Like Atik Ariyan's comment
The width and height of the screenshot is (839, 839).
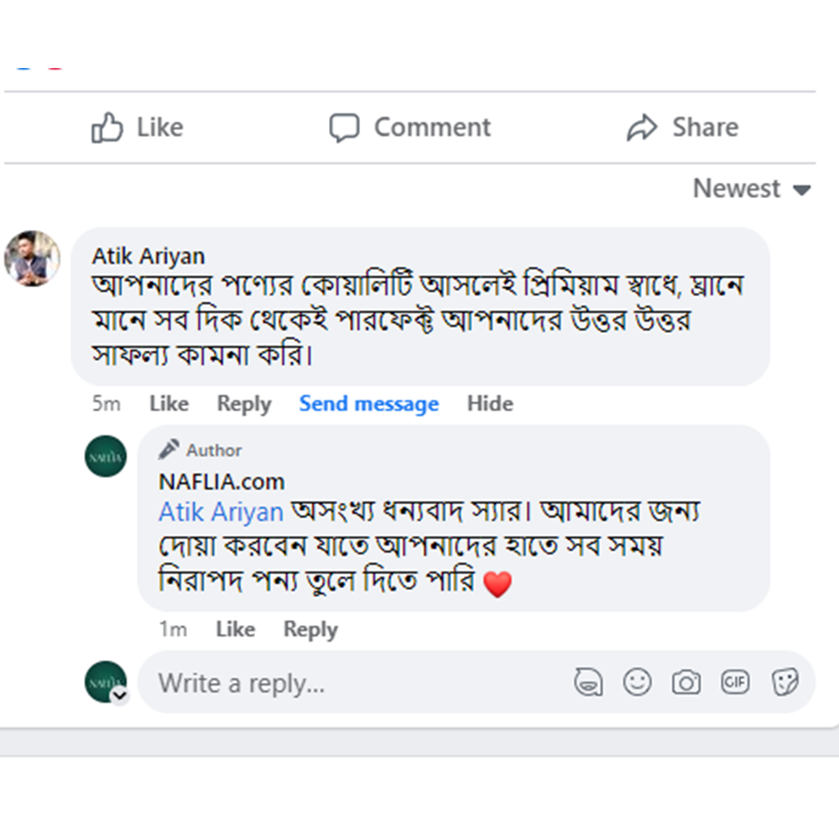(x=169, y=404)
